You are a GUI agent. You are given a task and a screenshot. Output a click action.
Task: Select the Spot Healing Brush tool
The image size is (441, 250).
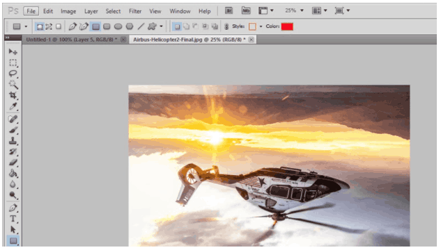[x=13, y=119]
